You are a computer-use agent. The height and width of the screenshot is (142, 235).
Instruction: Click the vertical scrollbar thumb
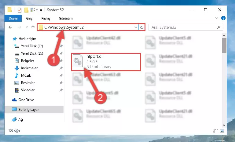224,46
